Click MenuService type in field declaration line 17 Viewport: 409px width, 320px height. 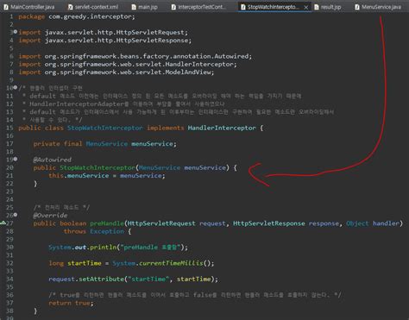[107, 144]
